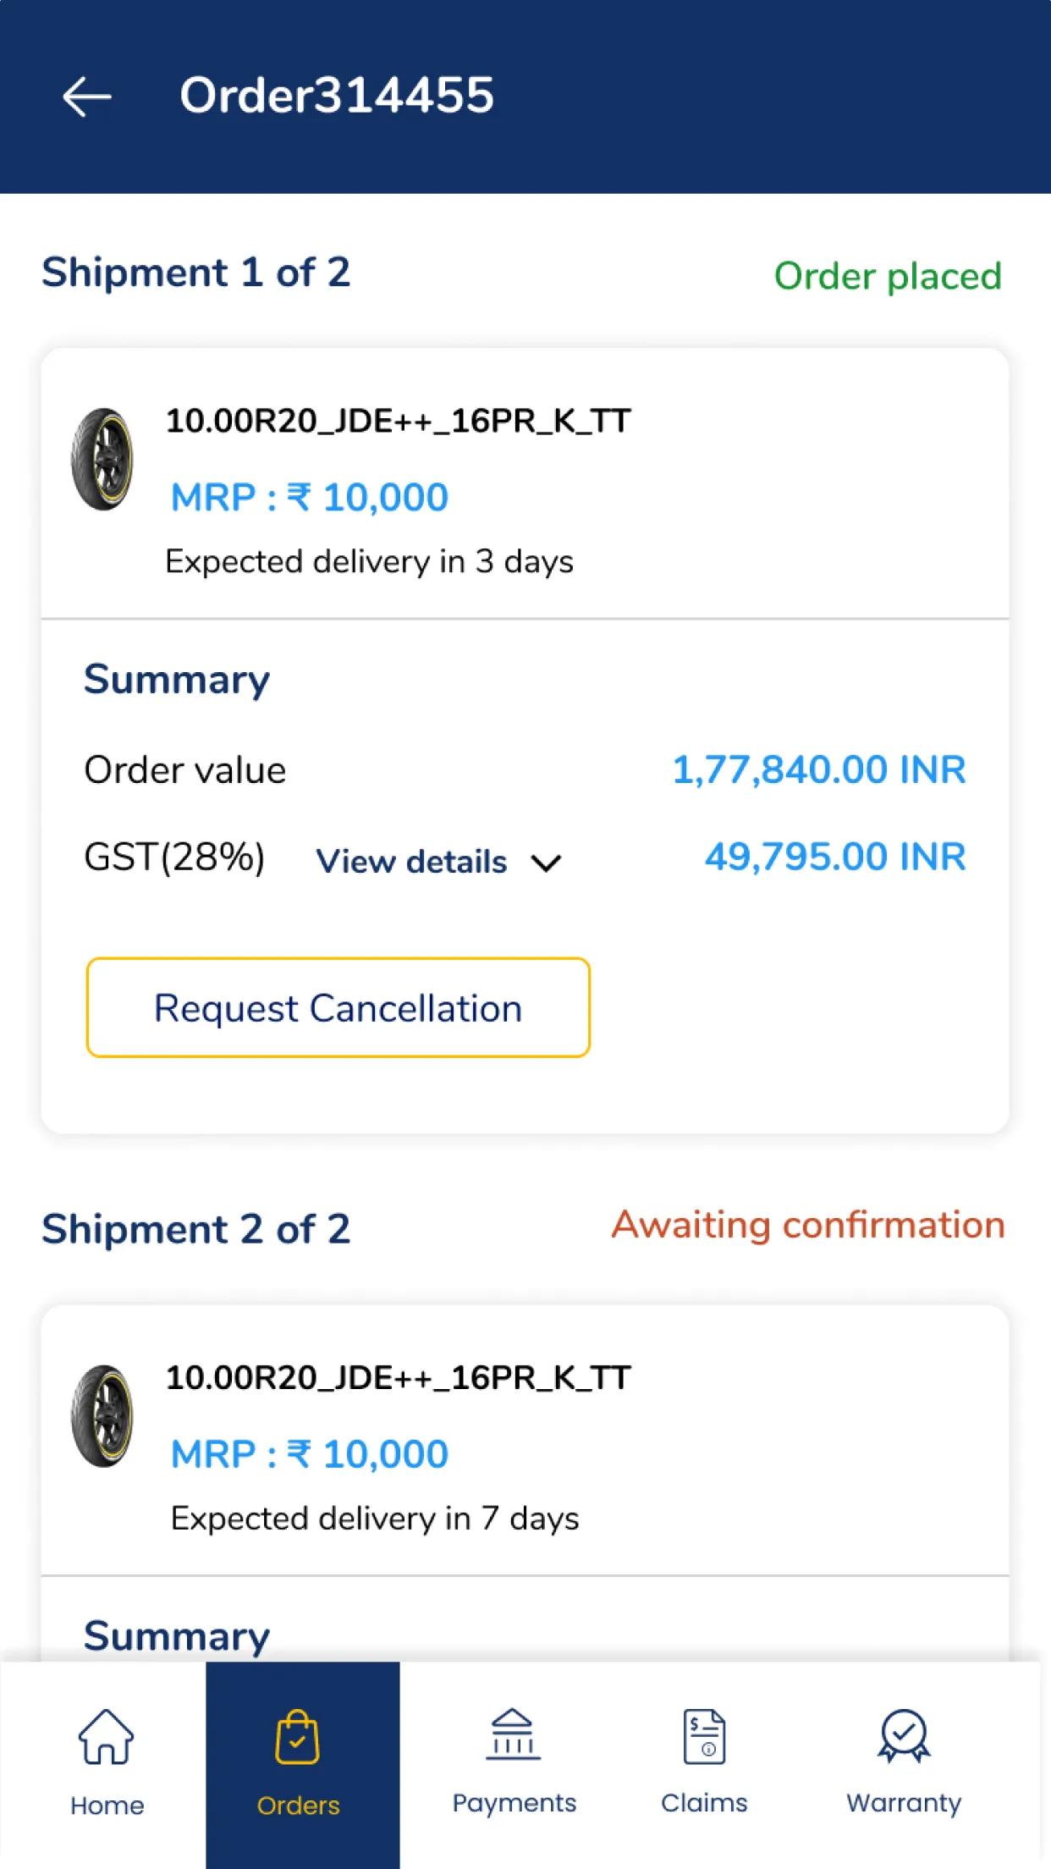Image resolution: width=1051 pixels, height=1869 pixels.
Task: Tap the back arrow icon
Action: pos(87,96)
